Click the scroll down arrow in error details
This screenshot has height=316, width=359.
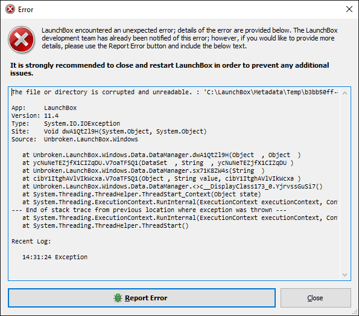[x=345, y=274]
